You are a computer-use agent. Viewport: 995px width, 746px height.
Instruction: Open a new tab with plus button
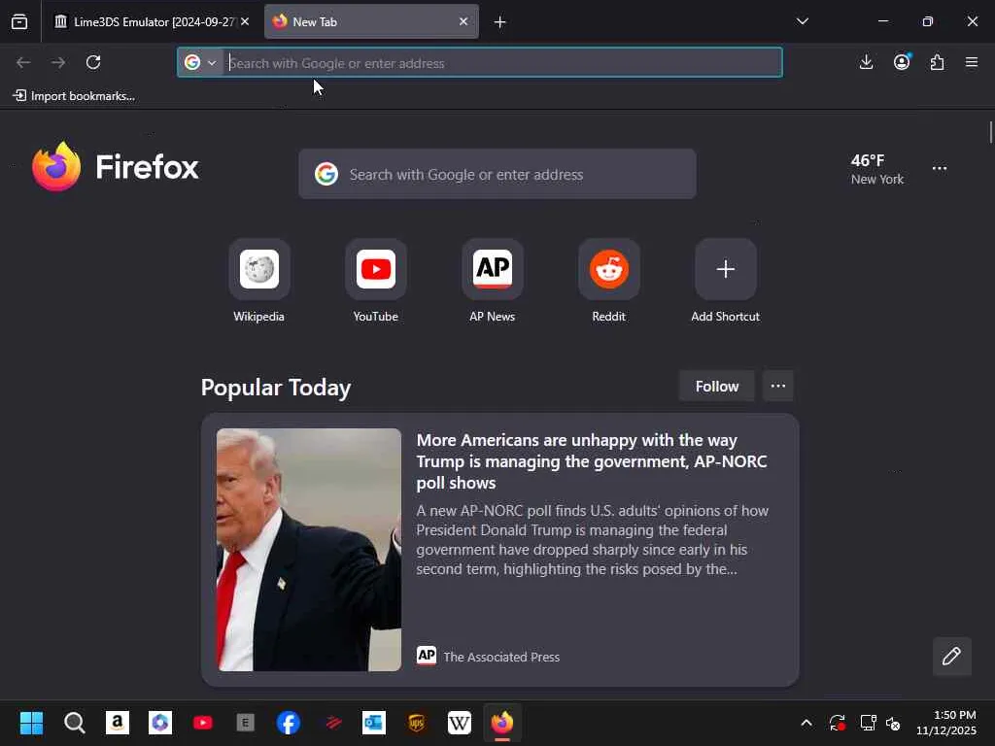tap(500, 22)
